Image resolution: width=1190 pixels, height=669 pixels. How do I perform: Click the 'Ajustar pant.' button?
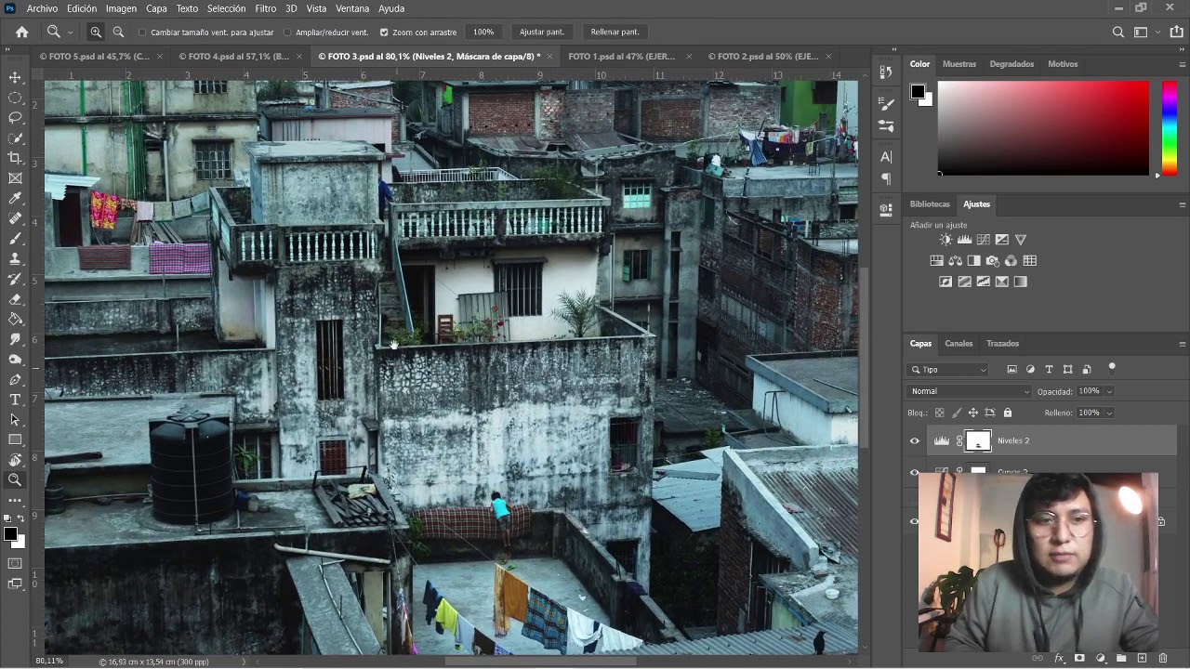coord(542,32)
